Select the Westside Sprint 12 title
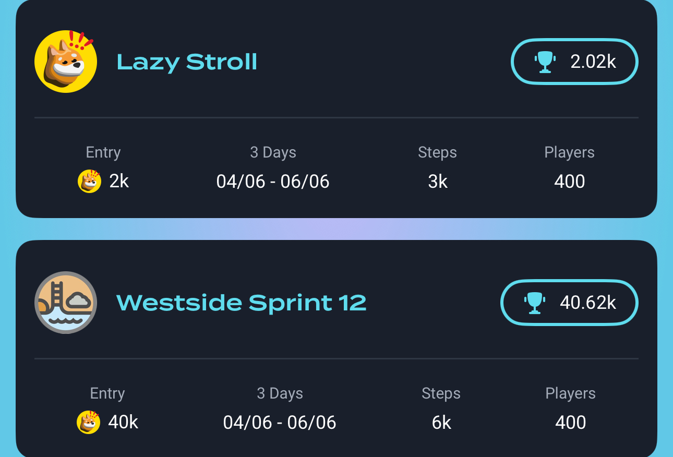The width and height of the screenshot is (673, 457). coord(241,303)
